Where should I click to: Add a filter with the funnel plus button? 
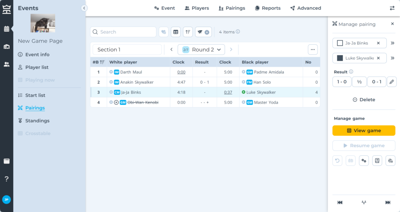click(x=203, y=32)
